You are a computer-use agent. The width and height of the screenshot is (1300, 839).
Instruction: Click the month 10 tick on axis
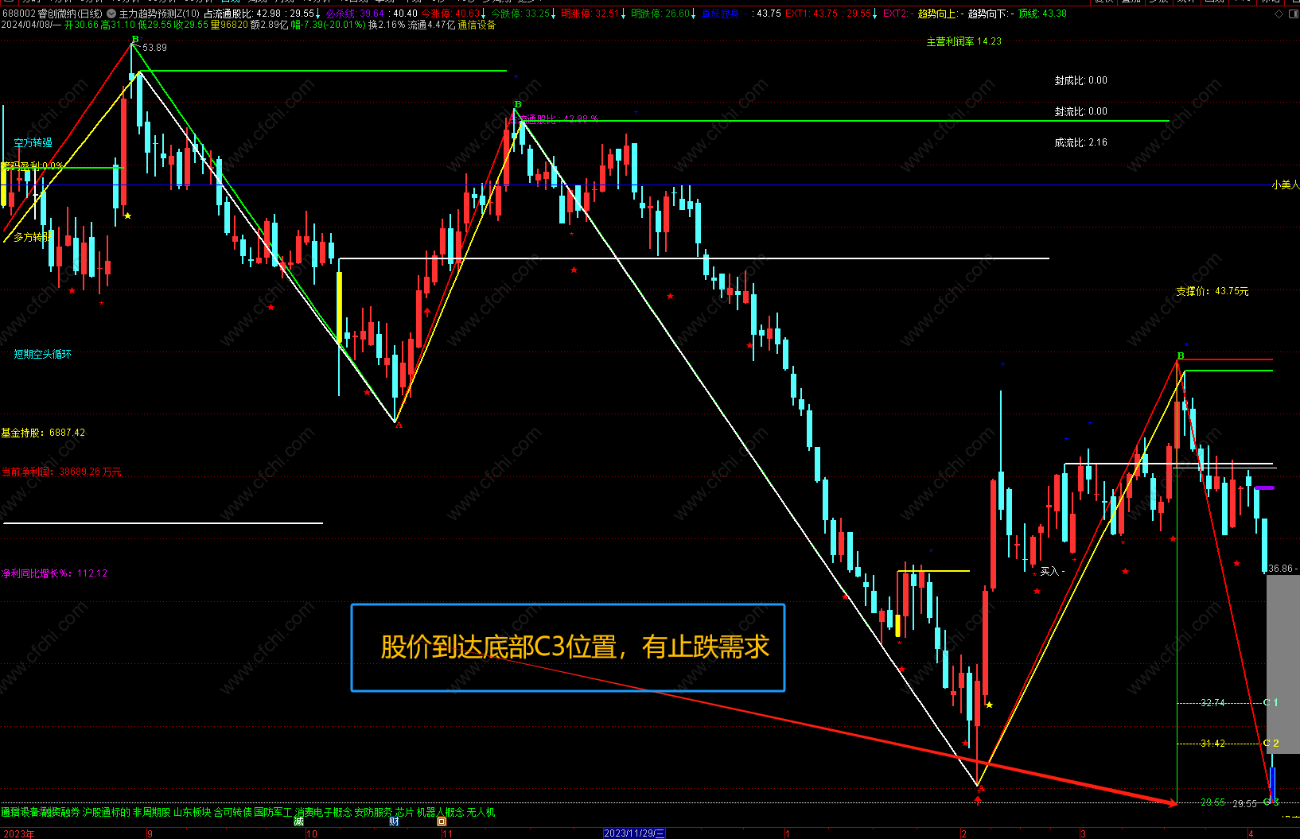coord(311,833)
